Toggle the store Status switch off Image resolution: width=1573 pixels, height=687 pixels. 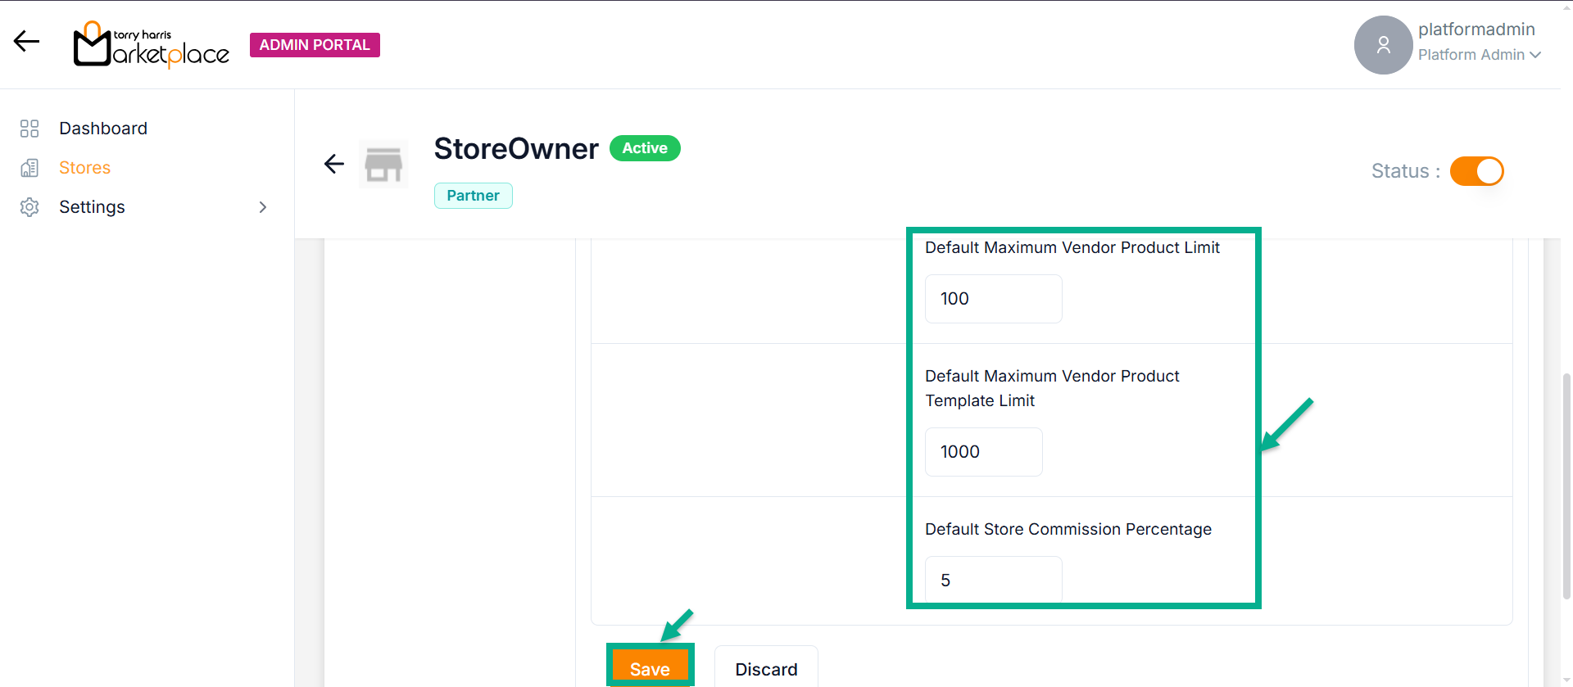[1476, 171]
